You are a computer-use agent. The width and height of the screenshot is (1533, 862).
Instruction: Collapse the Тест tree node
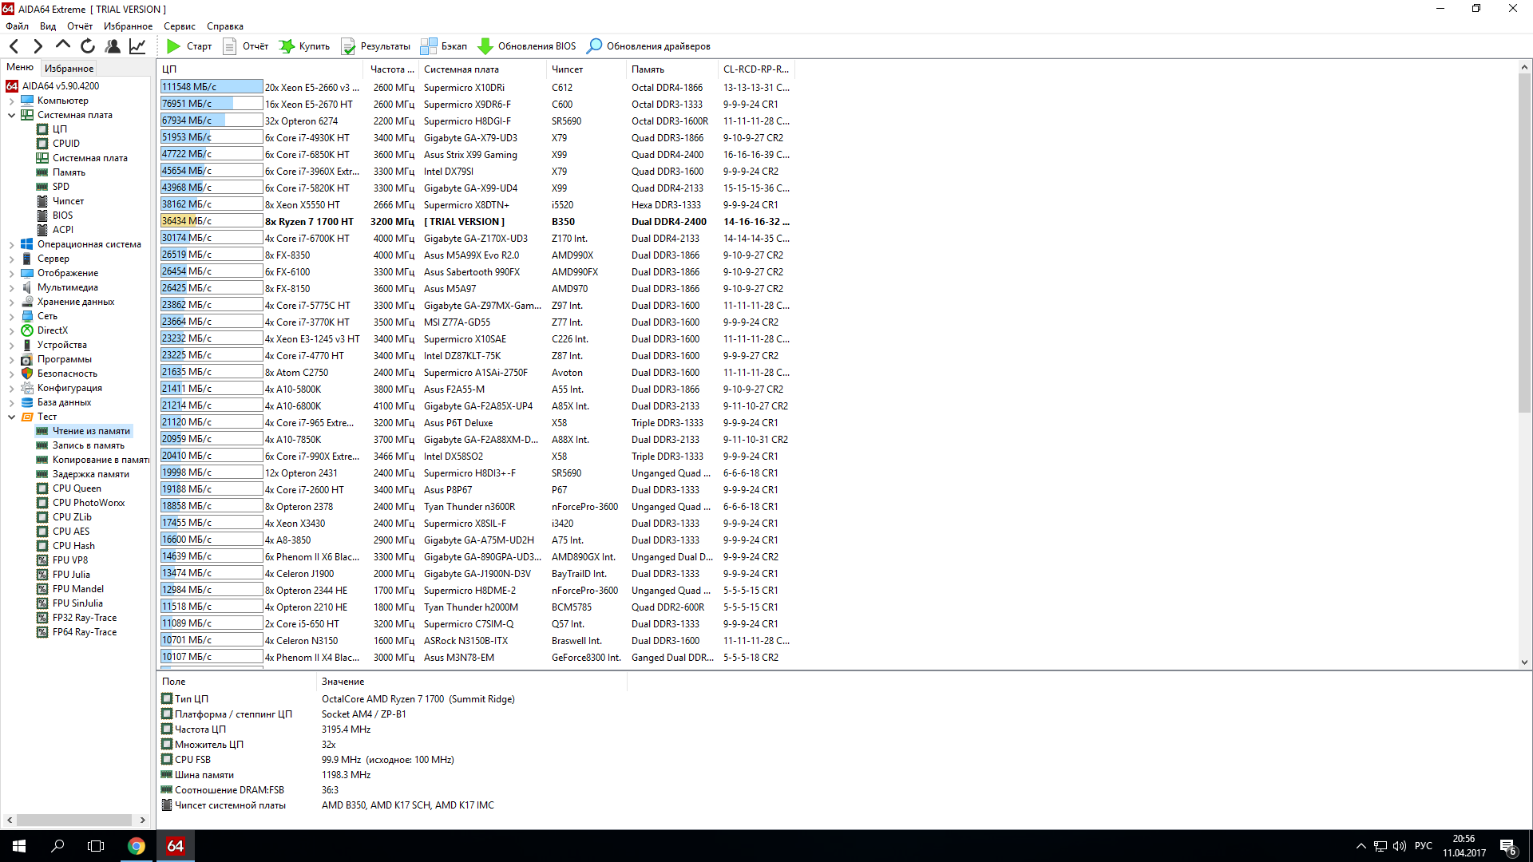(x=11, y=417)
